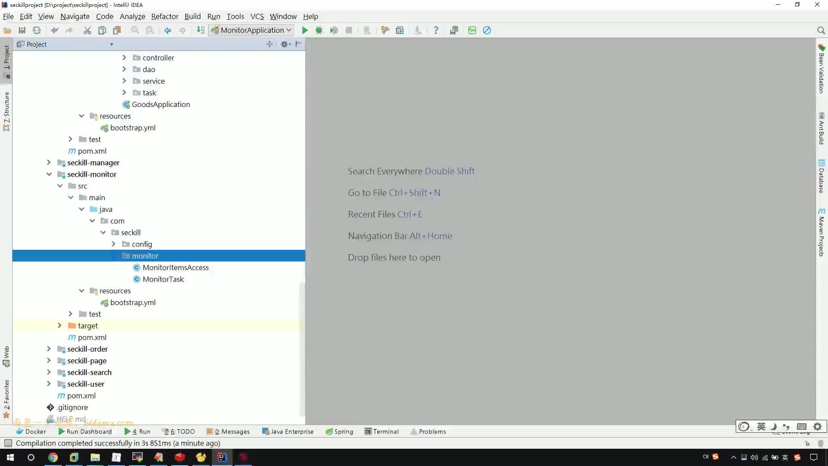Hide the Project panel with hide icon
828x466 pixels.
298,44
